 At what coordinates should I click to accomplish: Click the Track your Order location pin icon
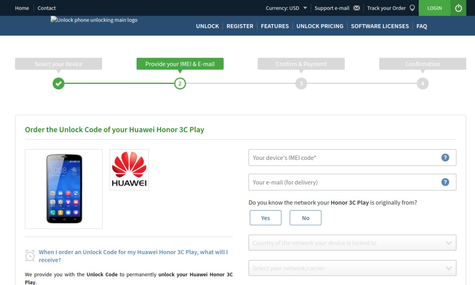pos(412,8)
